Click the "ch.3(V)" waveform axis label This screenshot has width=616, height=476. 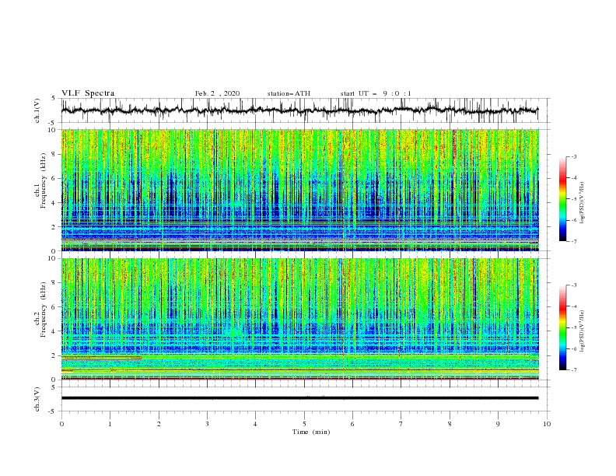[37, 399]
